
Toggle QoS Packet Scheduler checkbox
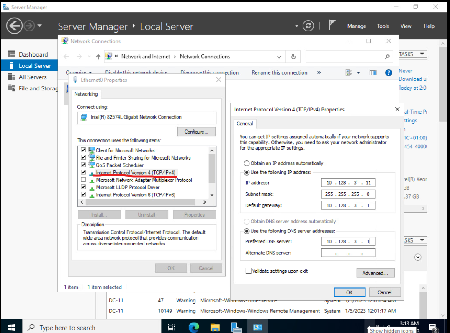click(83, 165)
